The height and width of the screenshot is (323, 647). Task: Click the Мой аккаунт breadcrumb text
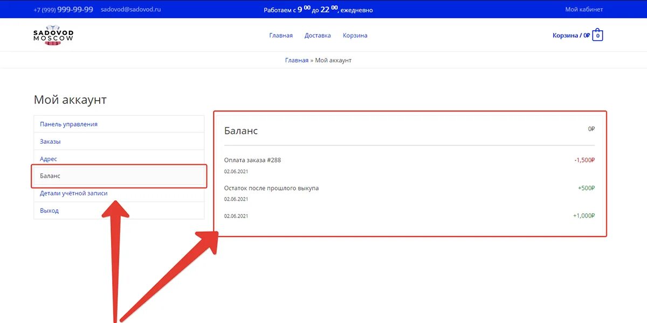(x=333, y=60)
